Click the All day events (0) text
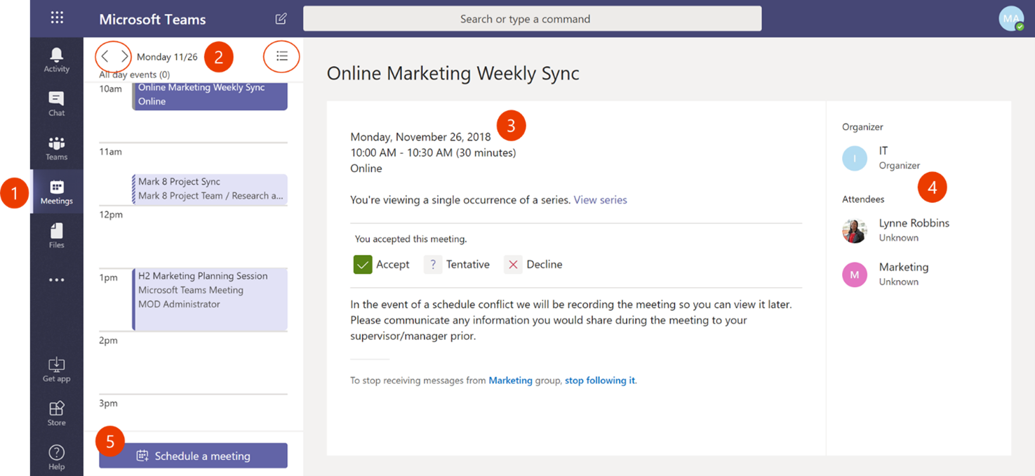The image size is (1035, 476). point(134,74)
